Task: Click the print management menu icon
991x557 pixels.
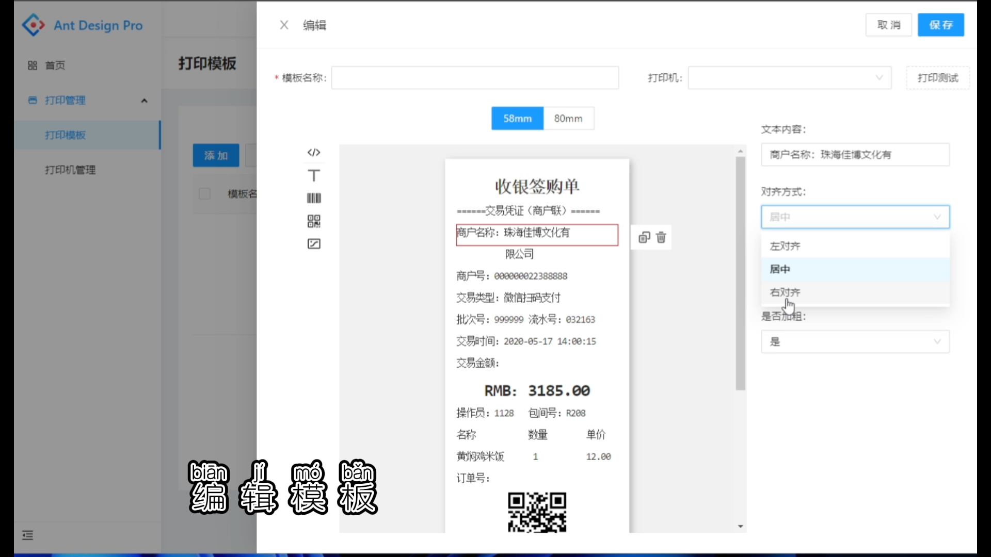Action: click(33, 100)
